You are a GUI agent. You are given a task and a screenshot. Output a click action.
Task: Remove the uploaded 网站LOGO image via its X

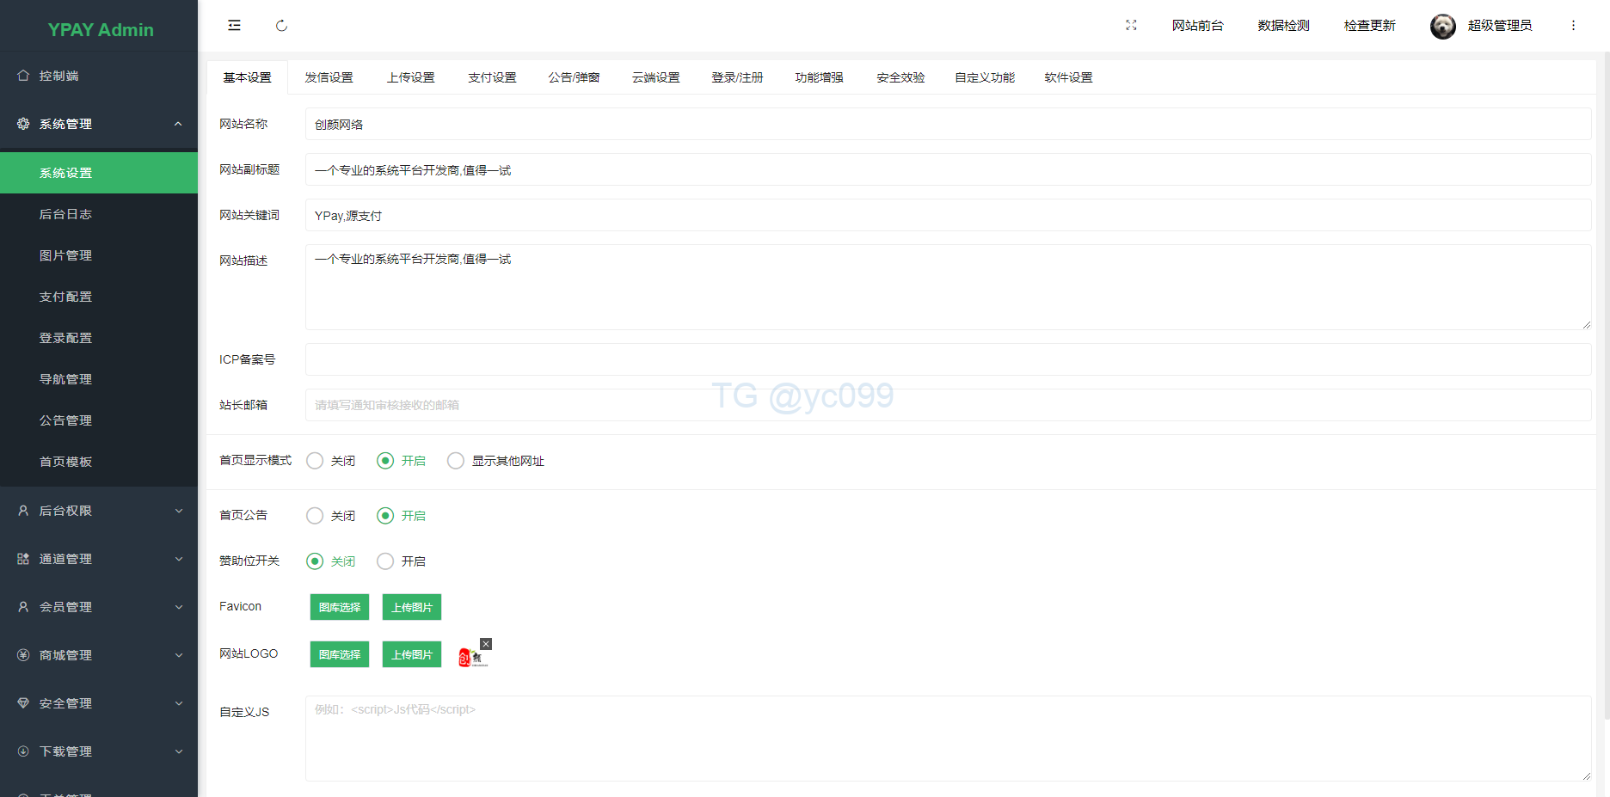click(486, 643)
